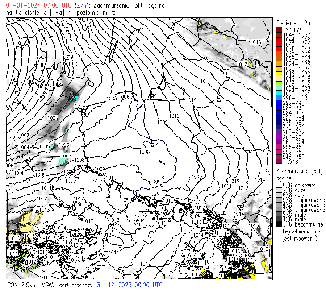The height and width of the screenshot is (290, 326).
Task: Select the 1040-1044 pressure swatch
Action: click(x=279, y=45)
